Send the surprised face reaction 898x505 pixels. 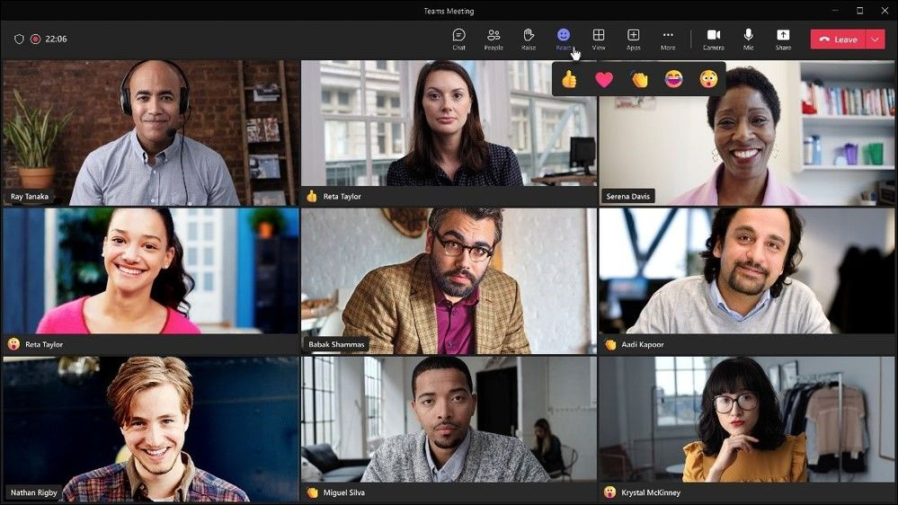[x=708, y=79]
